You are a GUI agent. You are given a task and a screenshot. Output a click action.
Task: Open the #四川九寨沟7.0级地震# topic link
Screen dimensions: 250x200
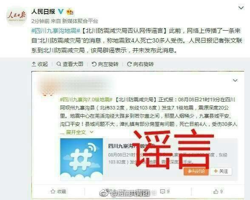[86, 100]
